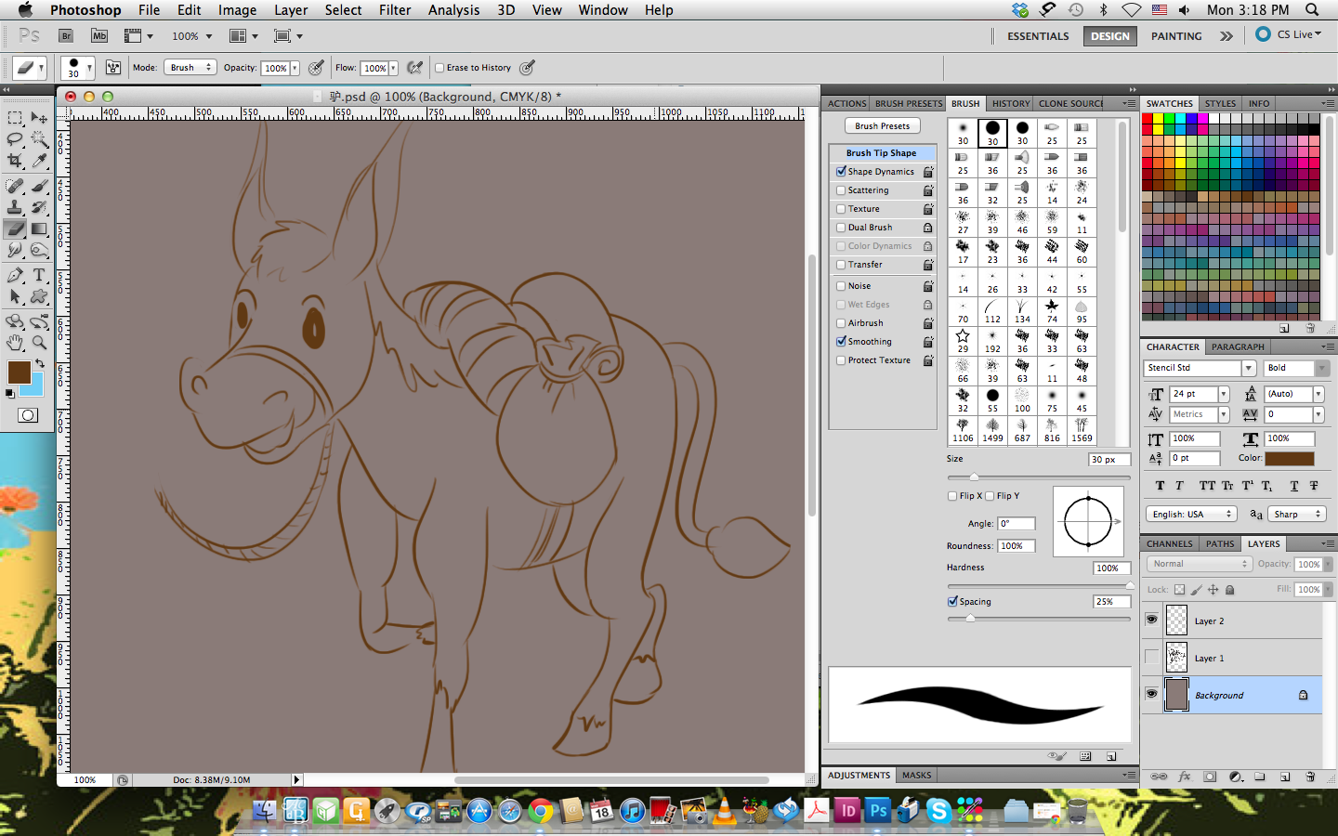Select the Sponge tool
The width and height of the screenshot is (1338, 836).
[39, 250]
